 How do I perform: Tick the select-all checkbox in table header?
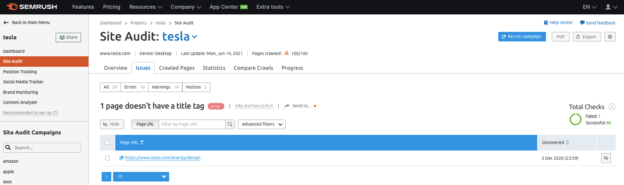click(107, 143)
